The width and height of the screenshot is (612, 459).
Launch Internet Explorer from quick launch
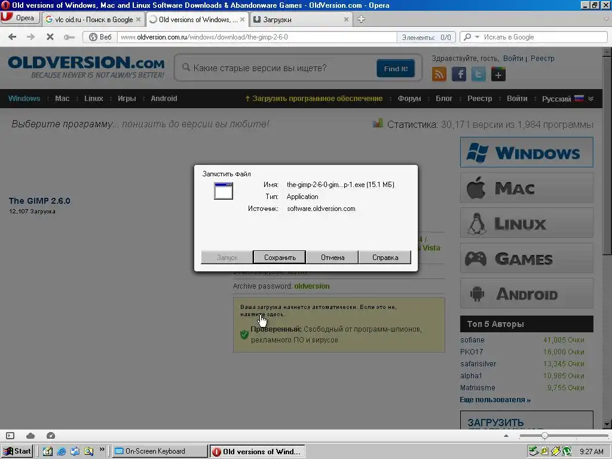[x=62, y=452]
